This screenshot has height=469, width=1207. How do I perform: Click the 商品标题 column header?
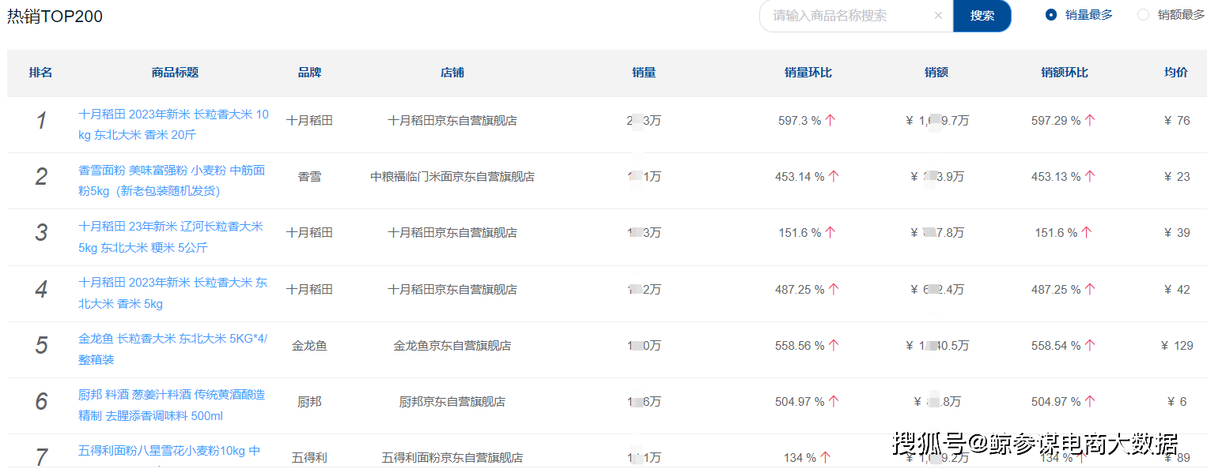pos(175,73)
